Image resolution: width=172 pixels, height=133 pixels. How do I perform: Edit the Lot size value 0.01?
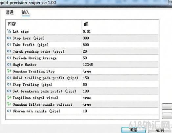(120, 32)
